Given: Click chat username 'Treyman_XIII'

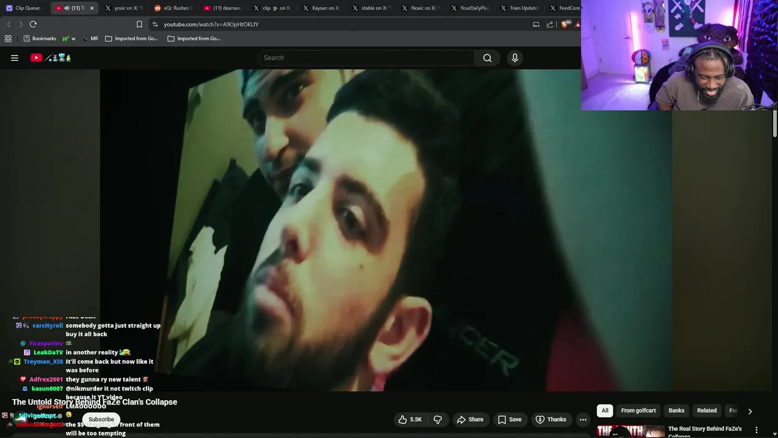Looking at the screenshot, I should click(43, 361).
